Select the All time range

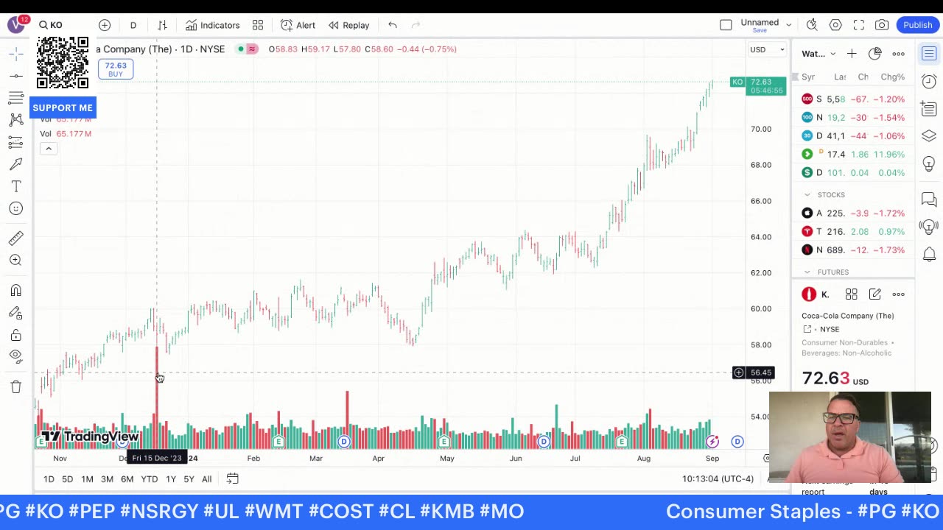point(206,479)
